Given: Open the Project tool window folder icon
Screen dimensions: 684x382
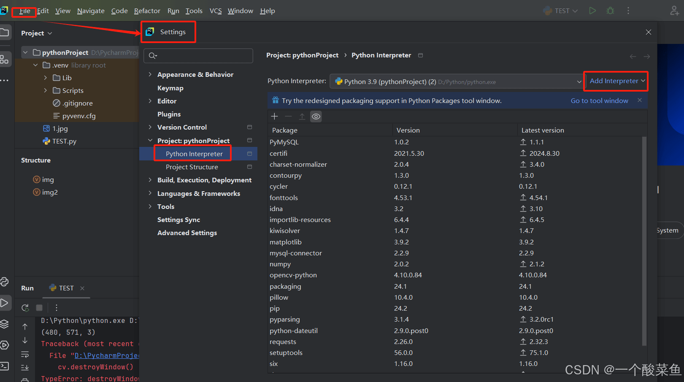Looking at the screenshot, I should [x=4, y=33].
